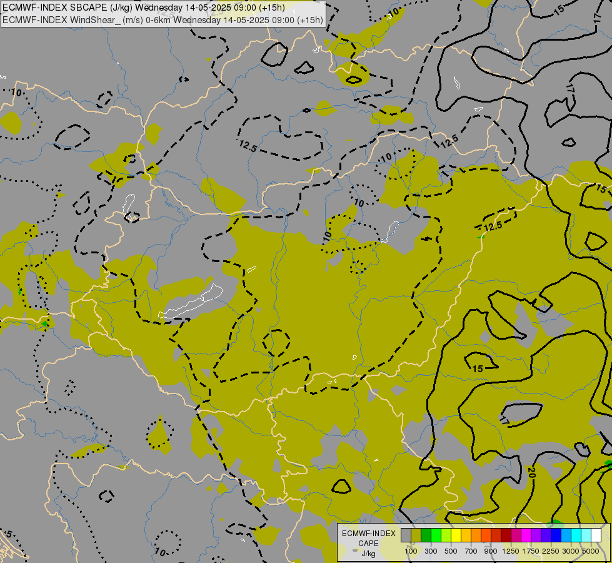Click the lime yellow-green legend swatch

coord(446,535)
